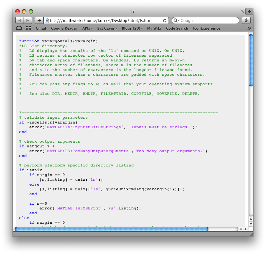Open a new tab with plus button
This screenshot has height=254, width=266.
[x=249, y=11]
